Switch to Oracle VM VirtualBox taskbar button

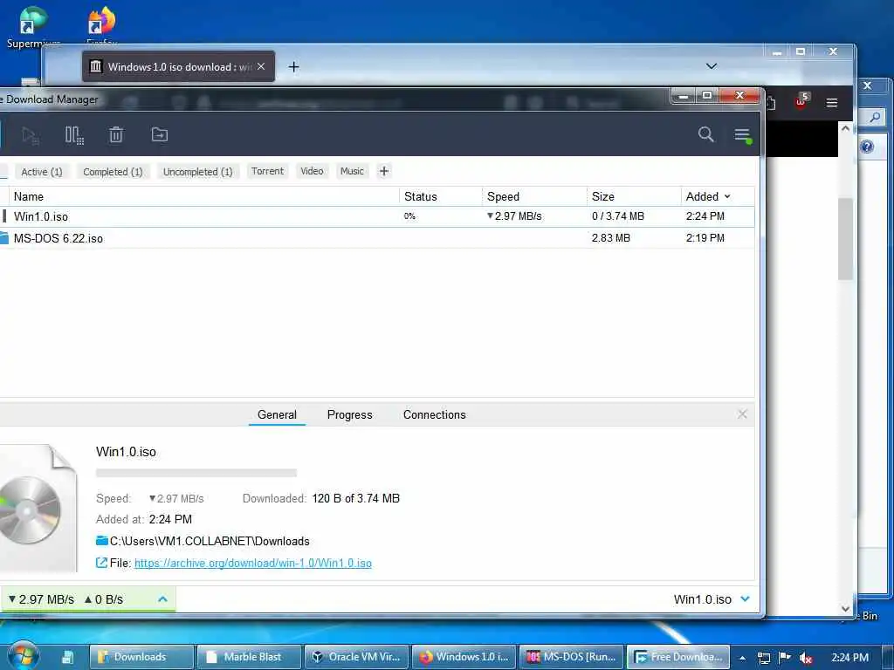pyautogui.click(x=356, y=657)
